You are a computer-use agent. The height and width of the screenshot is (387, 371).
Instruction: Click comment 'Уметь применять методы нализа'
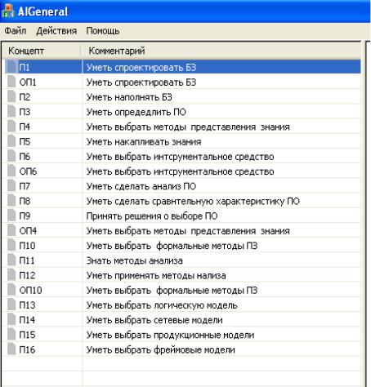[x=156, y=275]
